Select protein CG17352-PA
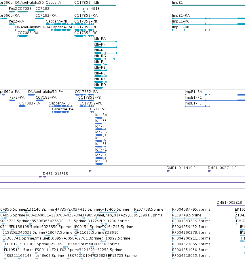The width and height of the screenshot is (245, 260). pos(86,92)
